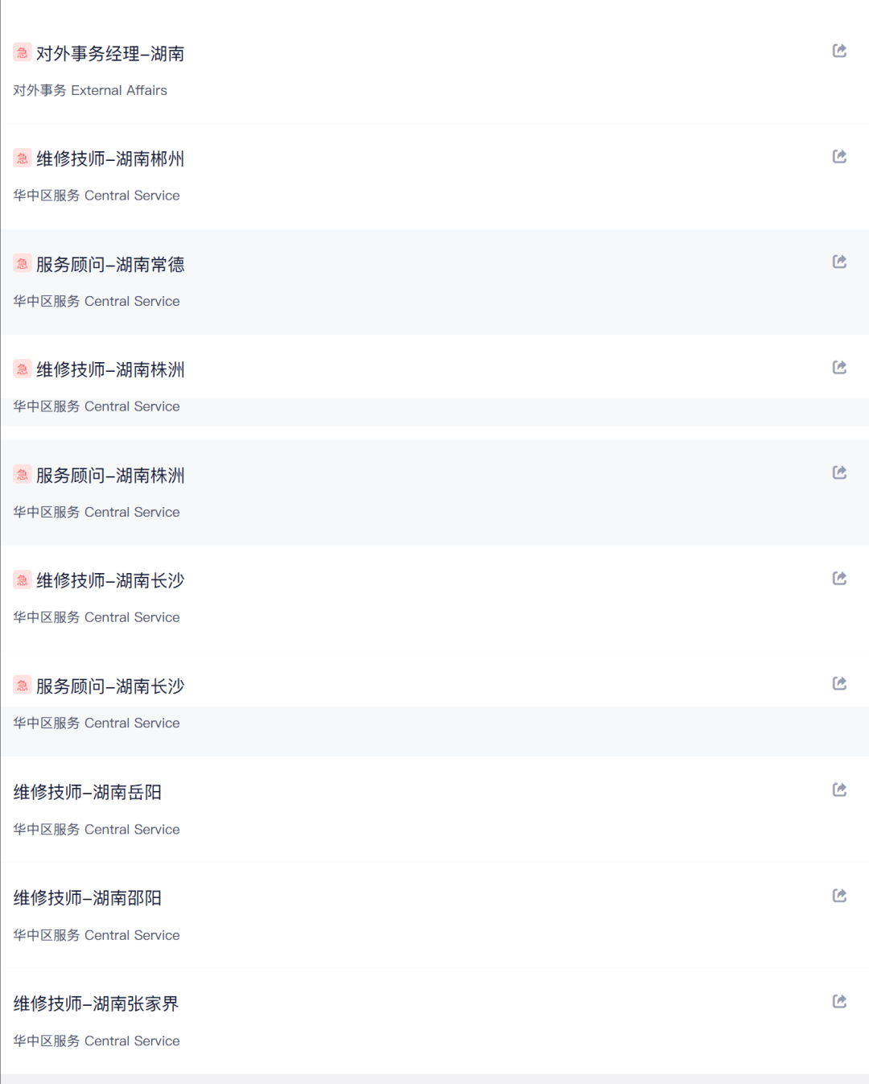Open 维修技师-湖南长沙 job title
Image resolution: width=869 pixels, height=1084 pixels.
(110, 581)
